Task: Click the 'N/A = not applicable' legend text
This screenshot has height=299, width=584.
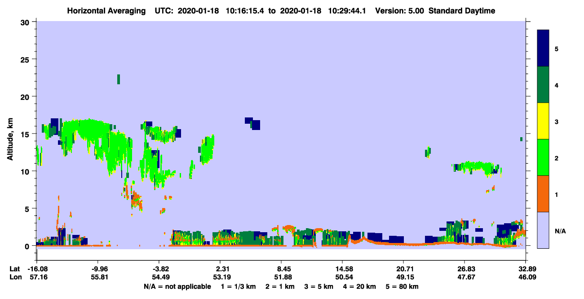Action: tap(177, 286)
